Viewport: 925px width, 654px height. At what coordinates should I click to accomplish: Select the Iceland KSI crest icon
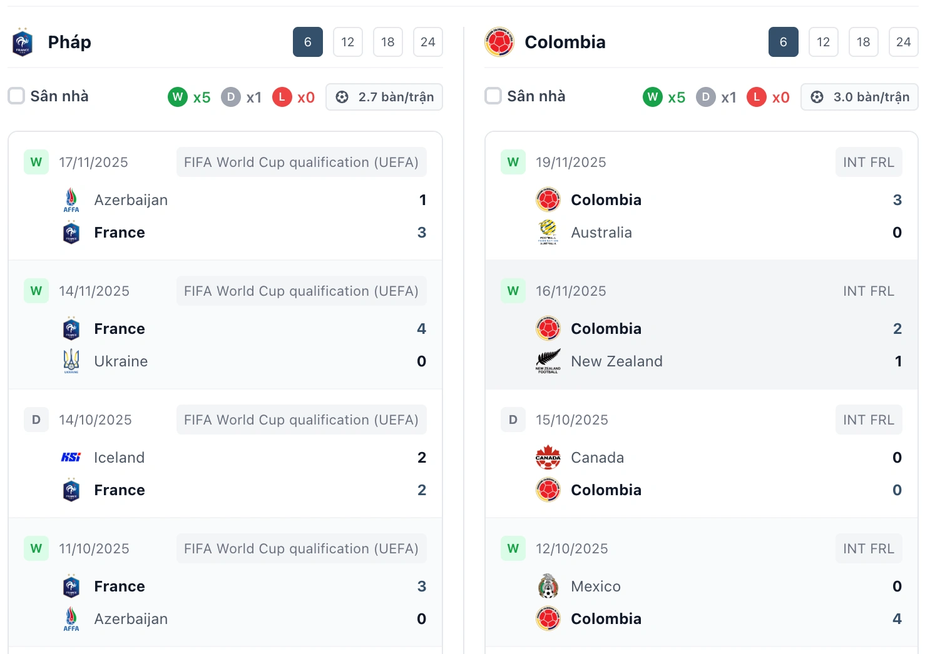[71, 457]
